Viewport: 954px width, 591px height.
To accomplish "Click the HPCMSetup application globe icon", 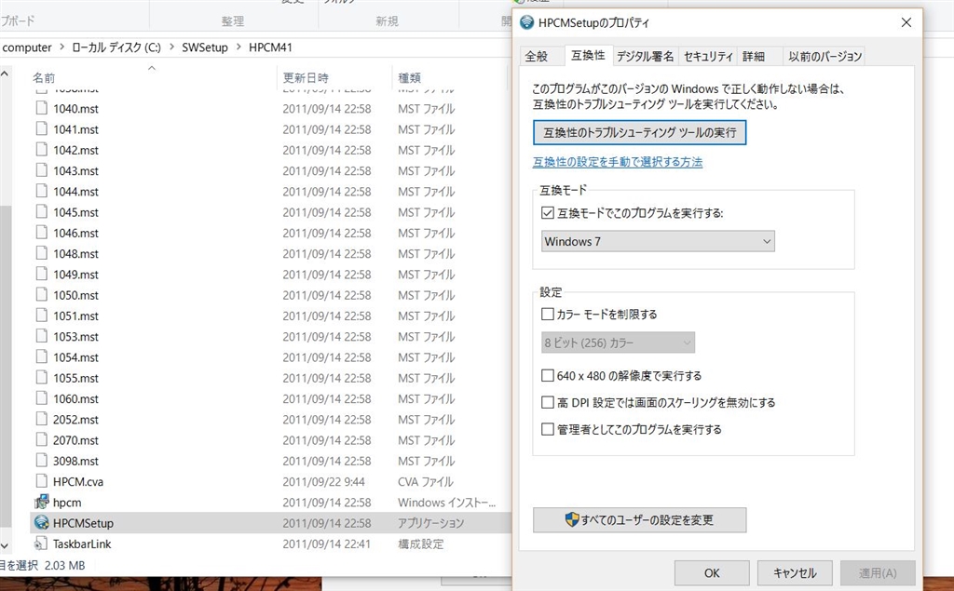I will tap(41, 522).
